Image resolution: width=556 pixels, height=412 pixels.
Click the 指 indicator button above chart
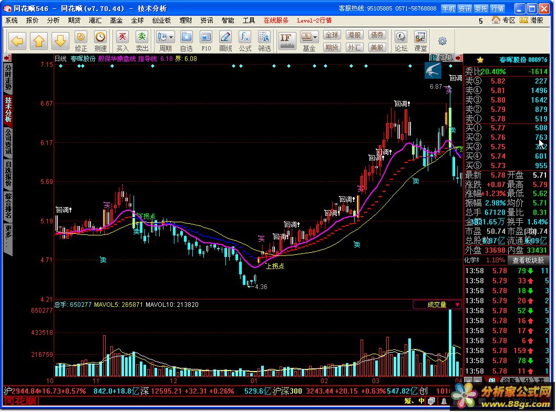tap(434, 58)
